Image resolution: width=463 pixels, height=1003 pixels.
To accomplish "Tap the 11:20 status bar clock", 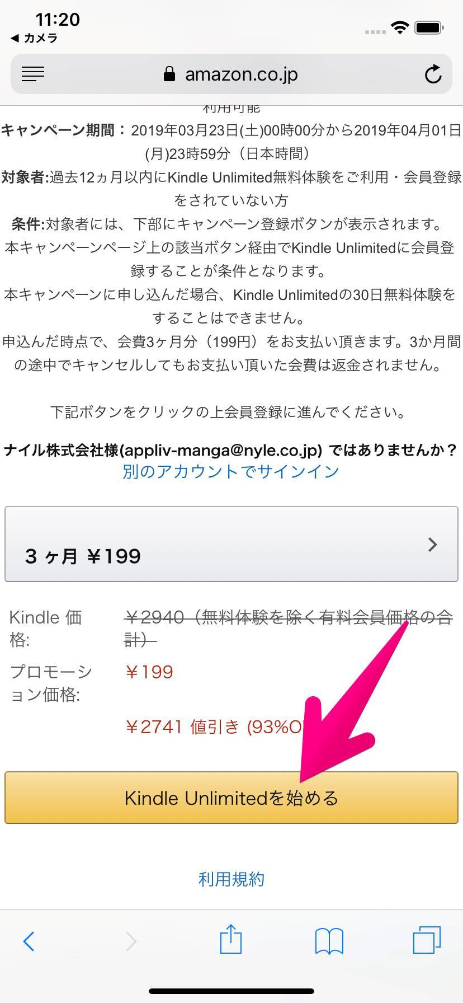I will pyautogui.click(x=58, y=20).
